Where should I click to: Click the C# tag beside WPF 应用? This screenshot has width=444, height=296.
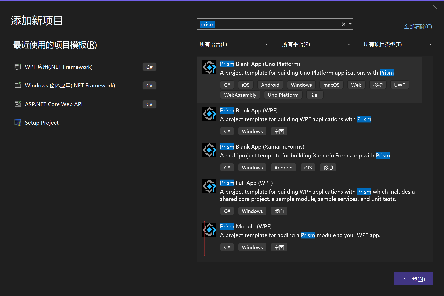[x=149, y=67]
